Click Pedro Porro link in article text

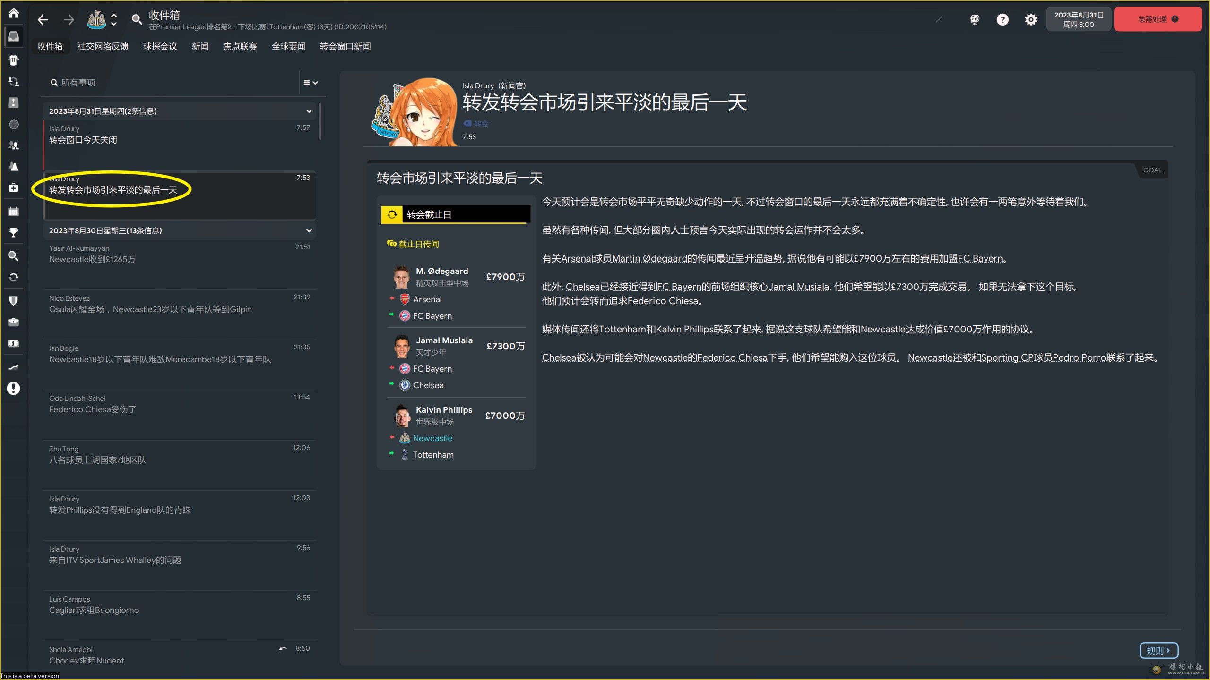pos(1079,357)
